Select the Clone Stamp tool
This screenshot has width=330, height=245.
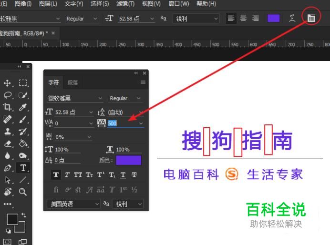(8, 132)
